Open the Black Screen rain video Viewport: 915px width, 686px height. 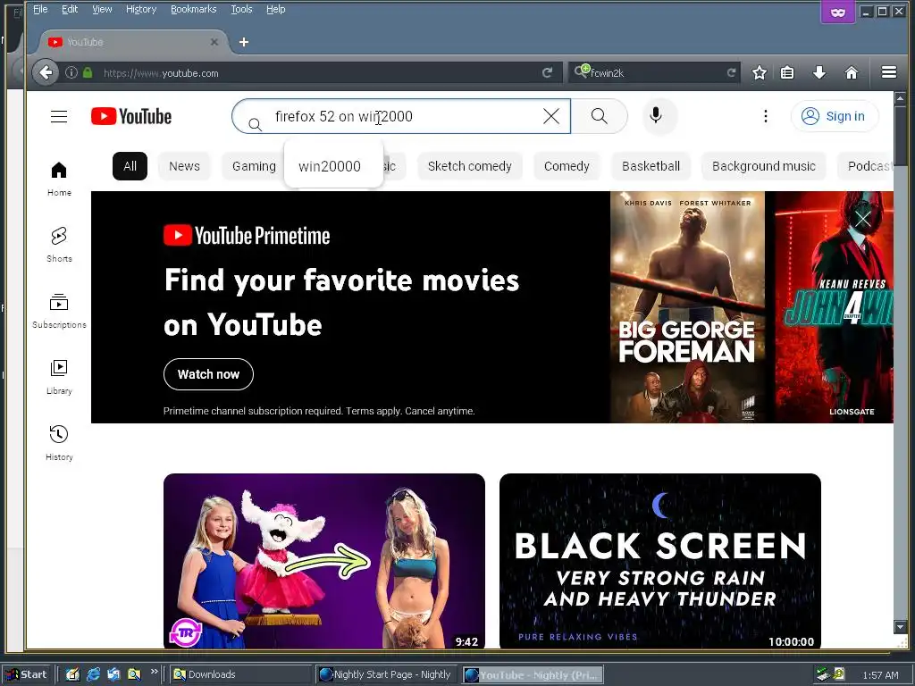pyautogui.click(x=660, y=561)
